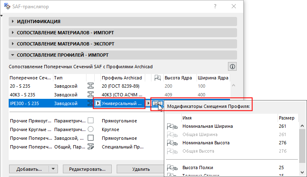307x177 pixels.
Task: Click special profile icon in Общий, Пар... row
Action: [x=91, y=146]
